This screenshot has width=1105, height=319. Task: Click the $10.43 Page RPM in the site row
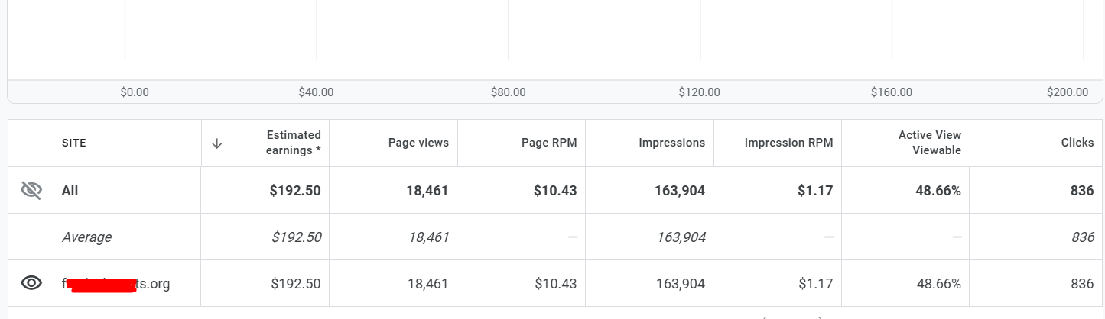click(x=555, y=284)
